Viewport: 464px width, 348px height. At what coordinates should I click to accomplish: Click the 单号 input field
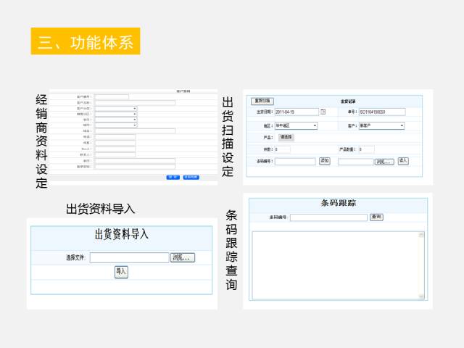tap(381, 112)
